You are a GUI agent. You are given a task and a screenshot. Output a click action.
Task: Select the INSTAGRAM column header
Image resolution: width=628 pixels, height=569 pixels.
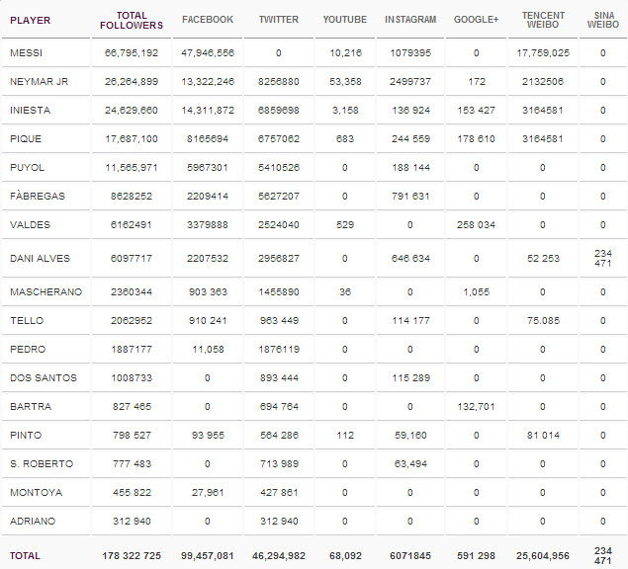tap(409, 20)
